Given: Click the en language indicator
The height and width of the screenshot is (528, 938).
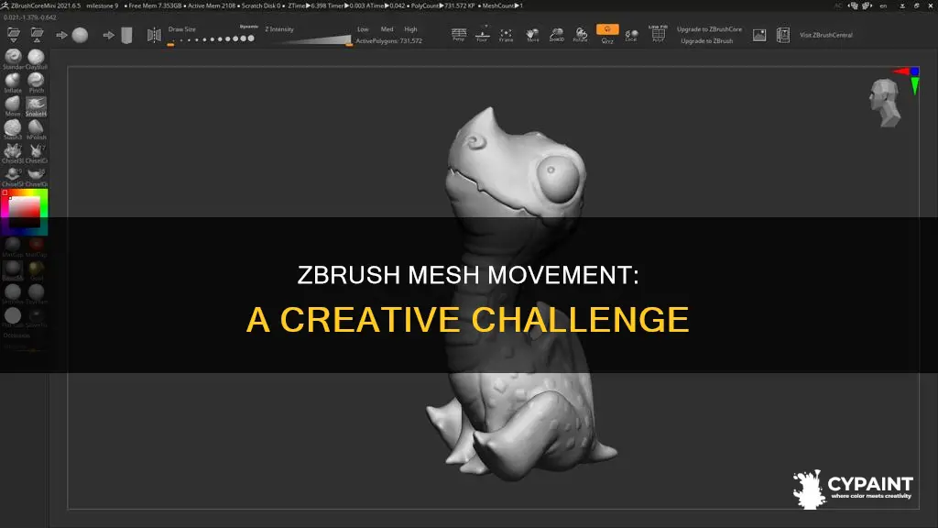Looking at the screenshot, I should [883, 5].
